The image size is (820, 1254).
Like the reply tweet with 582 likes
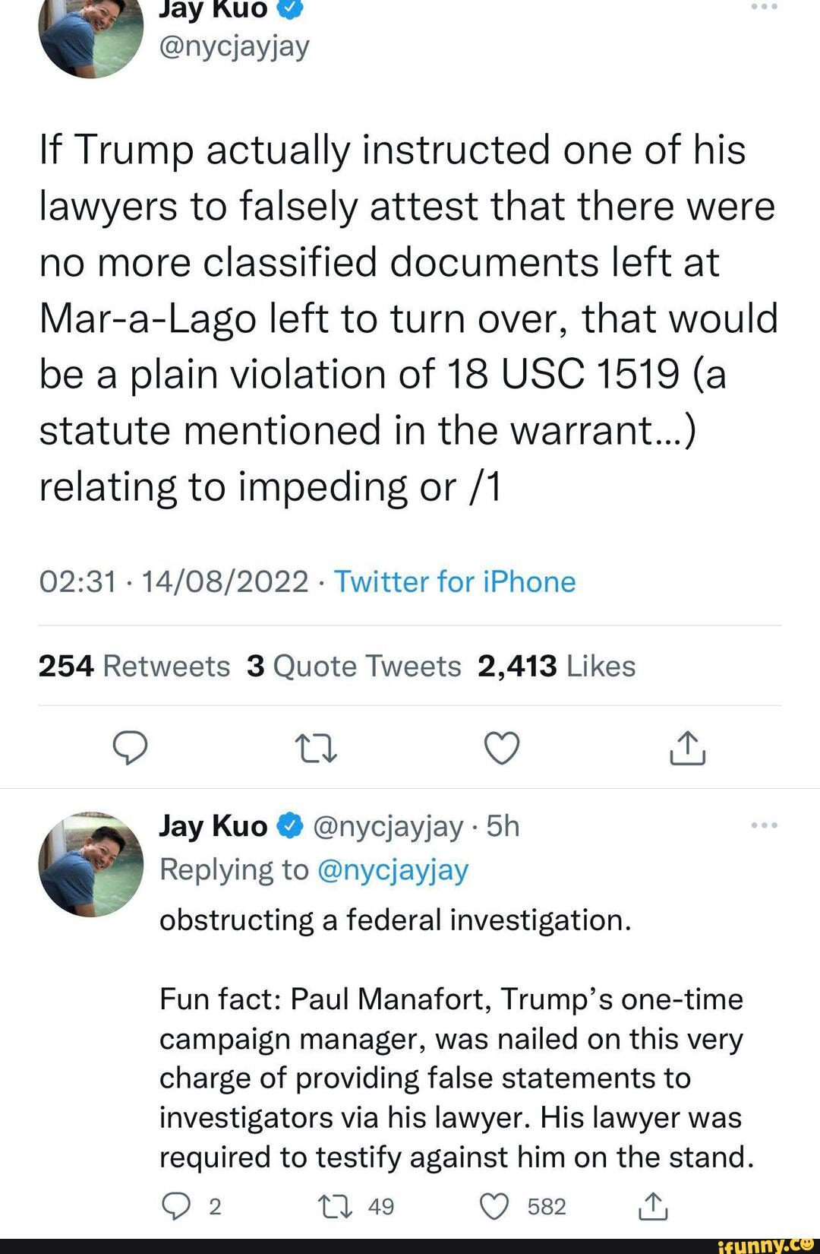click(495, 1207)
